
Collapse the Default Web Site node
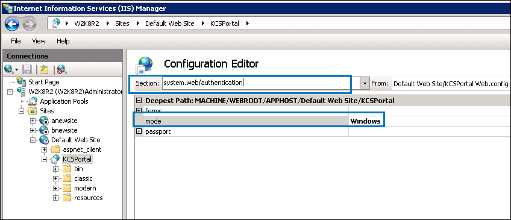click(33, 140)
